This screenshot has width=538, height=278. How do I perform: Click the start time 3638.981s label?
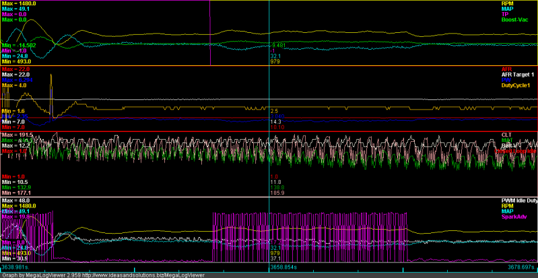point(13,267)
